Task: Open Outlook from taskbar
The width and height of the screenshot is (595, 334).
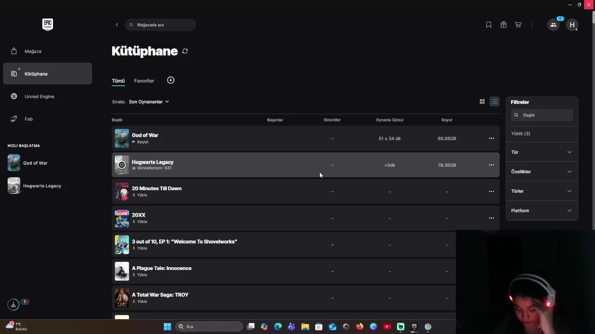Action: [332, 327]
